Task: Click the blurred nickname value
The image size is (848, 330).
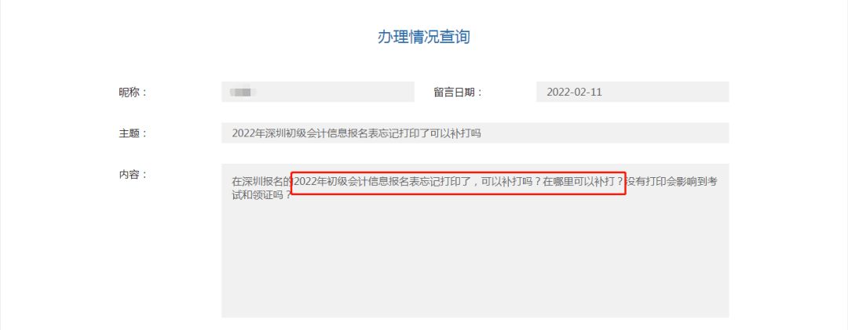Action: tap(243, 92)
